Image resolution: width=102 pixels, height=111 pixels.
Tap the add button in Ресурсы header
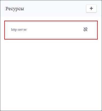tap(91, 8)
